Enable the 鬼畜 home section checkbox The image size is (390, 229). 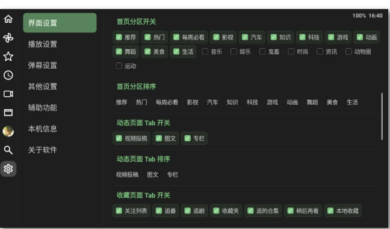click(262, 52)
